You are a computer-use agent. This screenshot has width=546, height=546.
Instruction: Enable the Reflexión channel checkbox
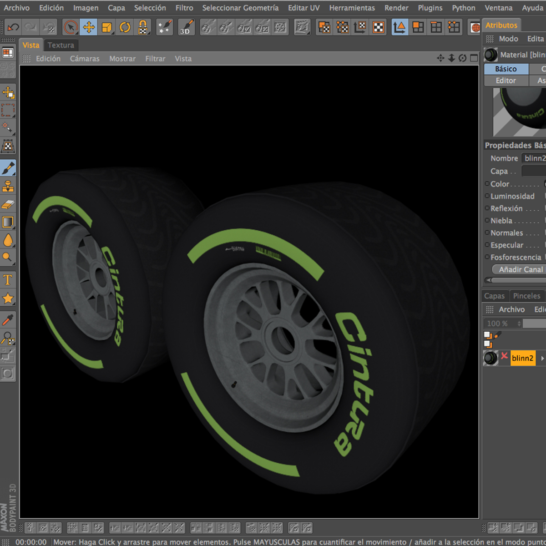tap(487, 208)
